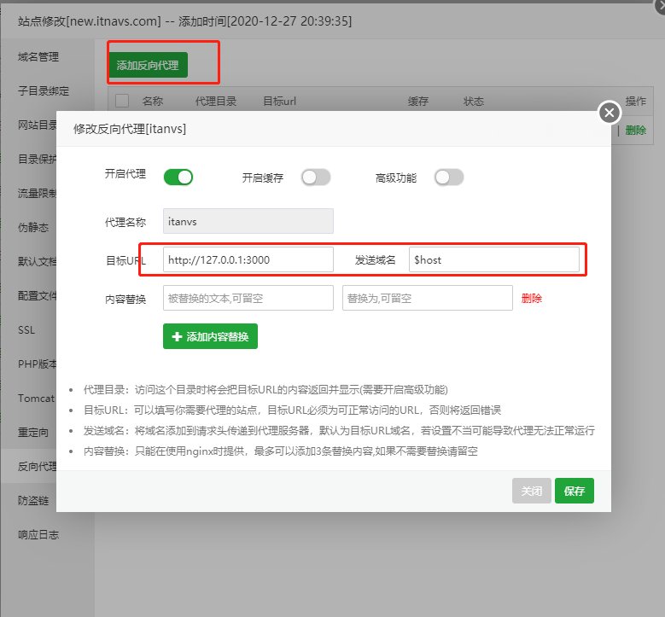Viewport: 665px width, 617px height.
Task: Click the 发送域名 field with $host
Action: click(x=494, y=259)
